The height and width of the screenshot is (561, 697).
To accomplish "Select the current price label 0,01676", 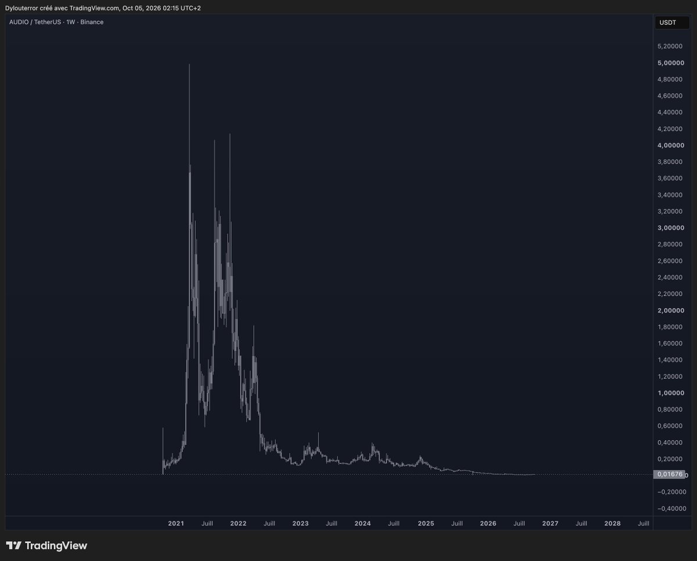I will click(669, 474).
